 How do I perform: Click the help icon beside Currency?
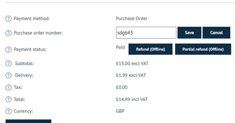click(8, 111)
